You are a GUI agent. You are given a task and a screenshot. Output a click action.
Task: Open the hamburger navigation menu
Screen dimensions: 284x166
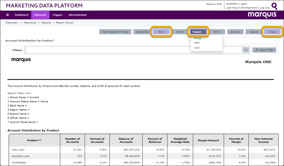click(7, 15)
